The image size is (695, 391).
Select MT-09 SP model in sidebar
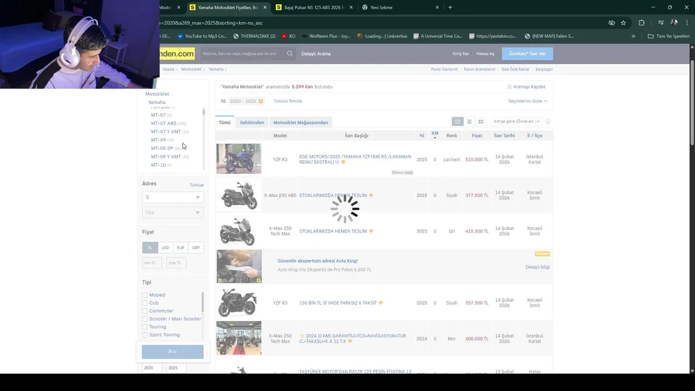[162, 148]
